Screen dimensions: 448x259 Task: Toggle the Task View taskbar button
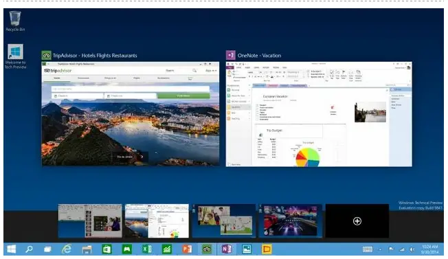click(x=47, y=249)
